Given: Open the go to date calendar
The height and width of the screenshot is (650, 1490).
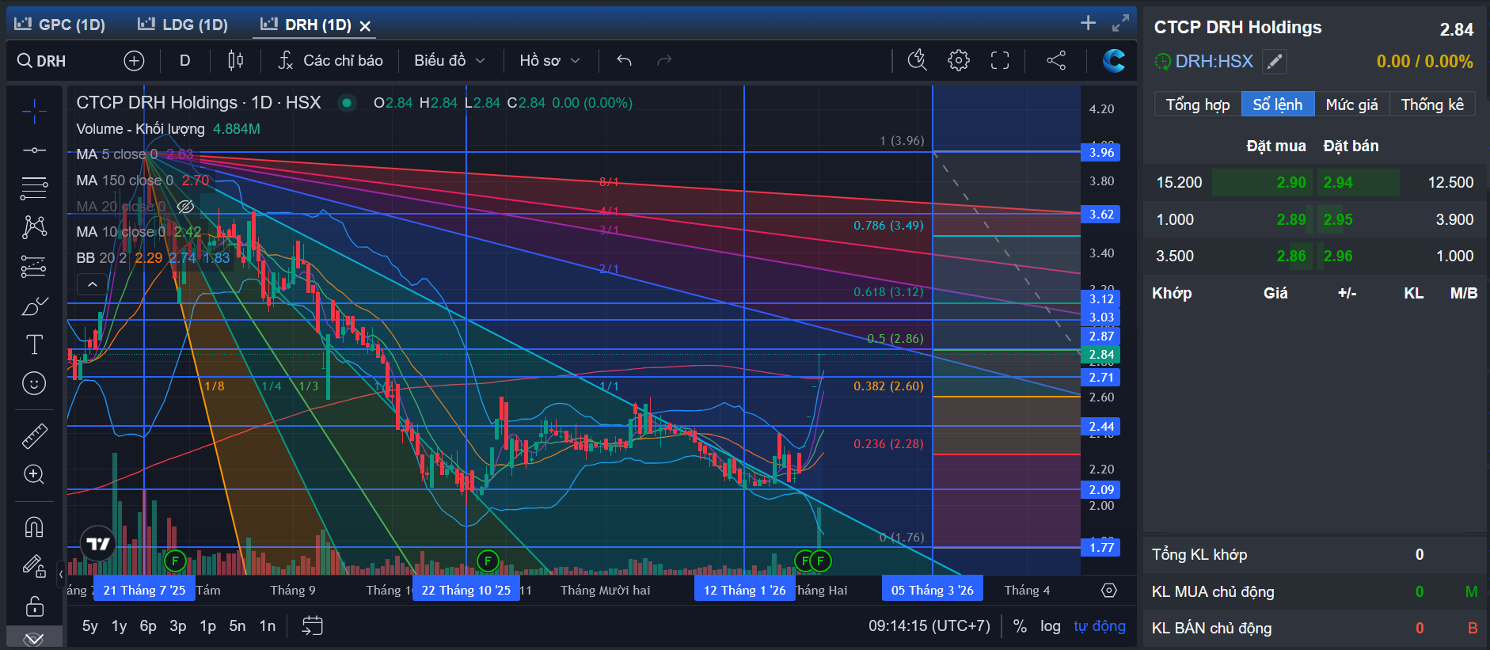Looking at the screenshot, I should (313, 626).
